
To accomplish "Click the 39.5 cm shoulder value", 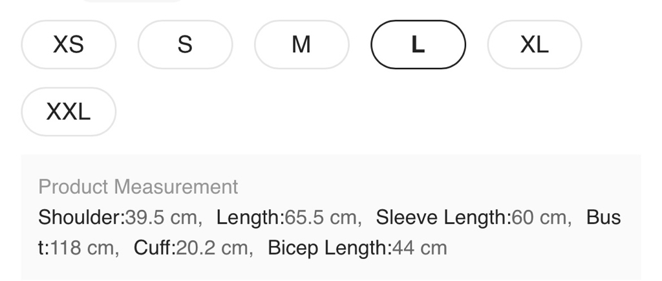I will (x=162, y=217).
